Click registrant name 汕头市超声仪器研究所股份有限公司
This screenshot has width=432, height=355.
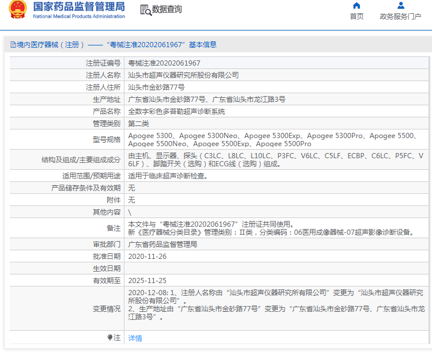184,75
